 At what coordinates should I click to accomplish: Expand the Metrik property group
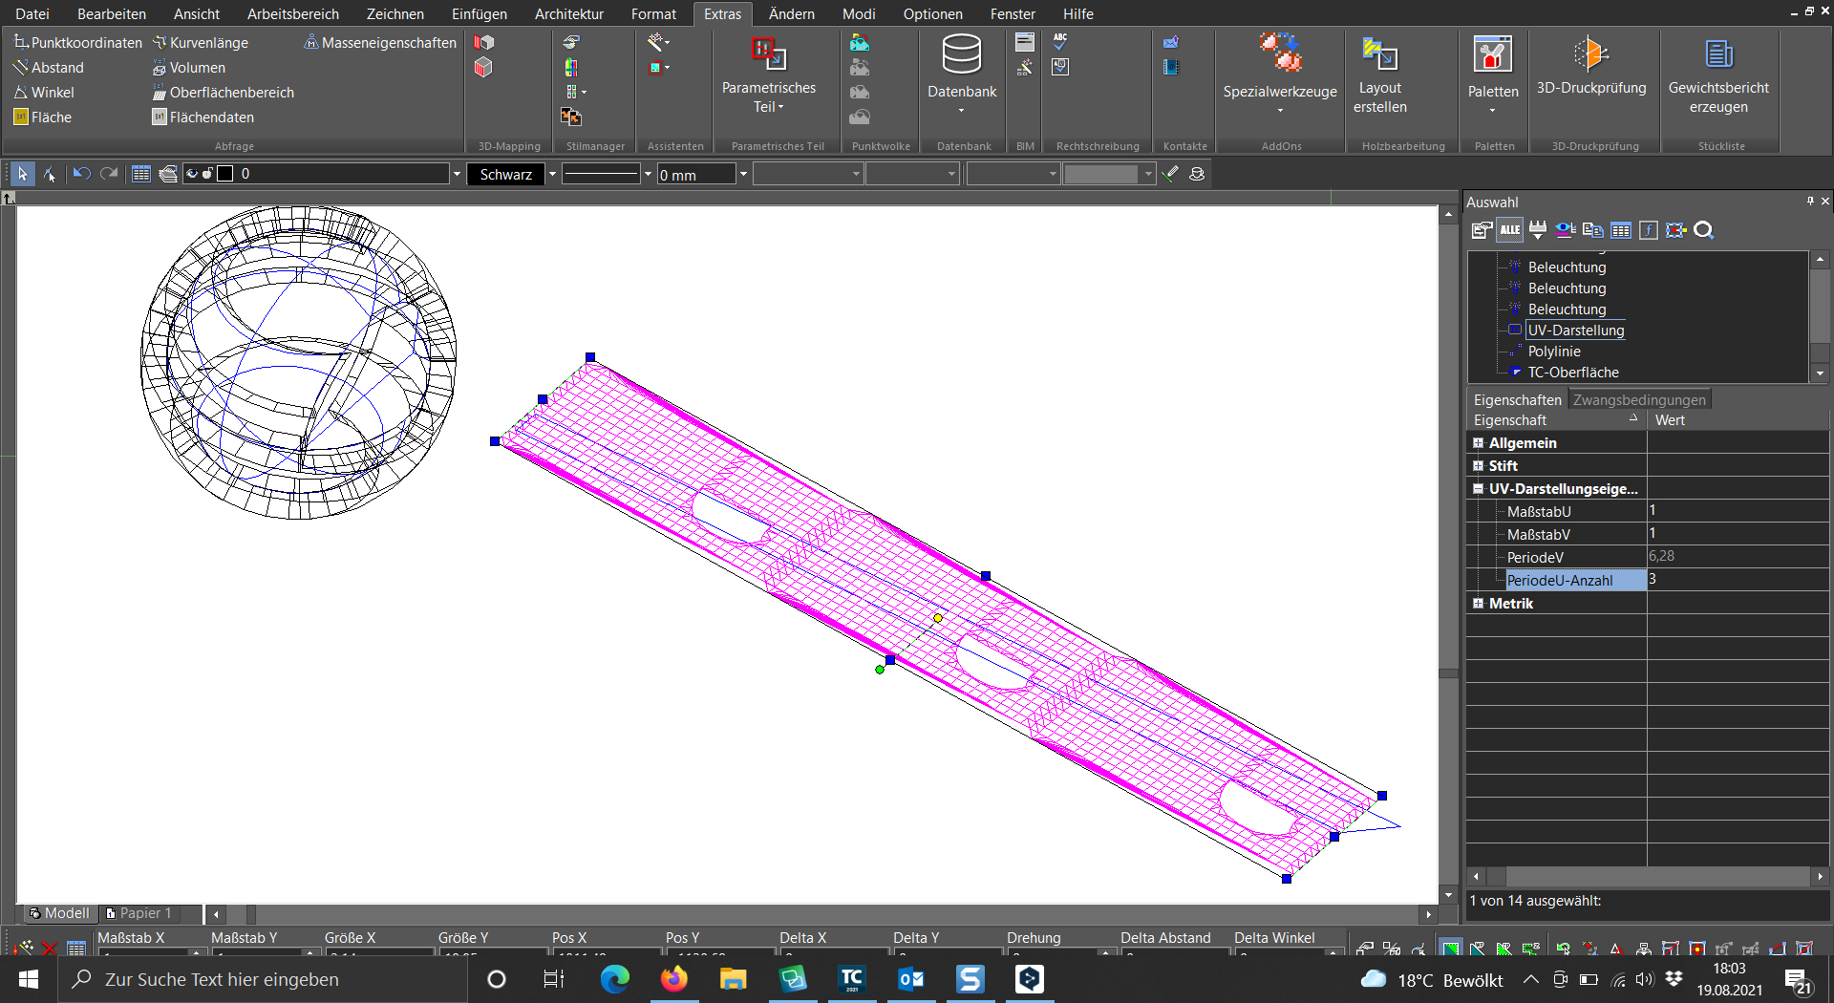(x=1478, y=603)
